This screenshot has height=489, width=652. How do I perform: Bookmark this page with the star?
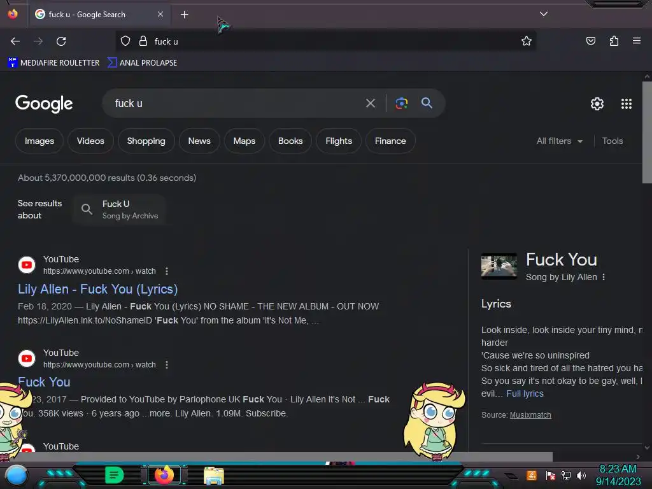coord(527,41)
